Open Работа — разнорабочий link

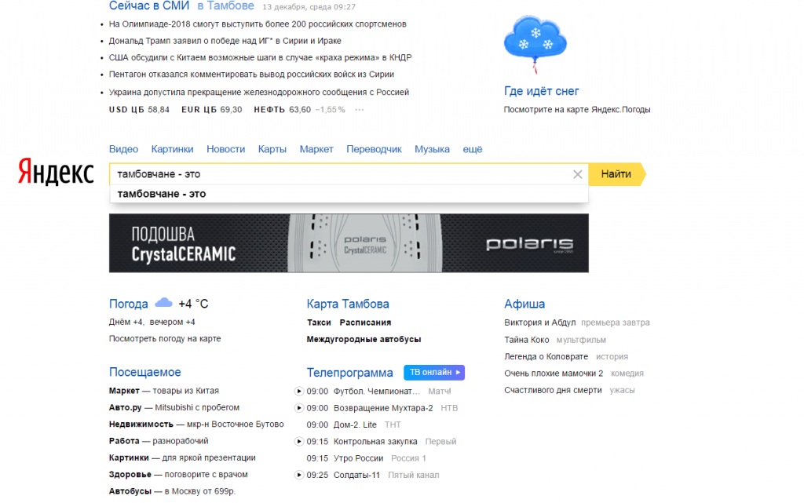click(x=159, y=441)
